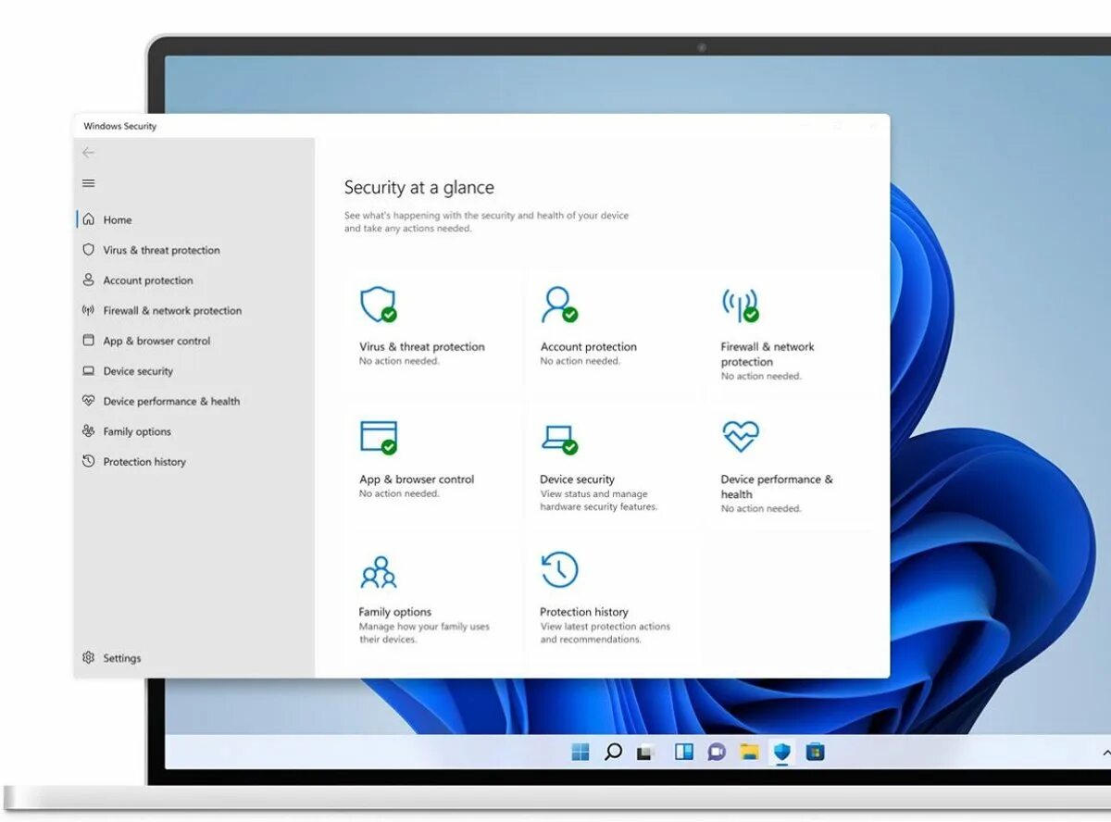Open the Windows Start menu

(x=580, y=752)
